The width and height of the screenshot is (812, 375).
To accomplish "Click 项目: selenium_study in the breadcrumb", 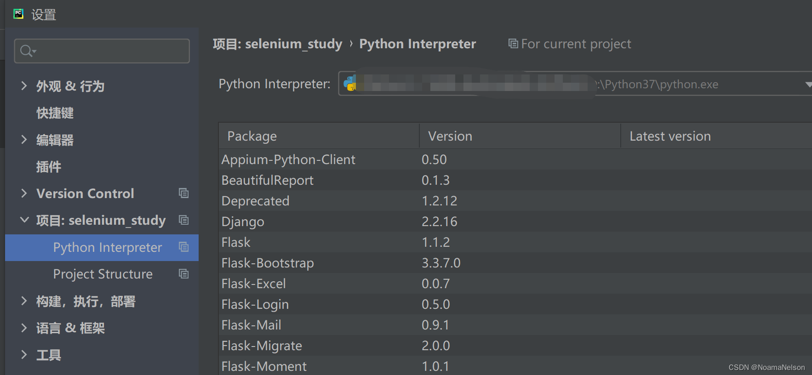I will (278, 44).
